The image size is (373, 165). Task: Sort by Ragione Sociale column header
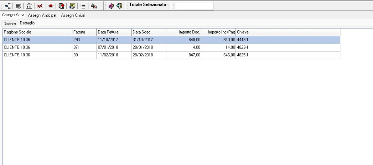[37, 32]
